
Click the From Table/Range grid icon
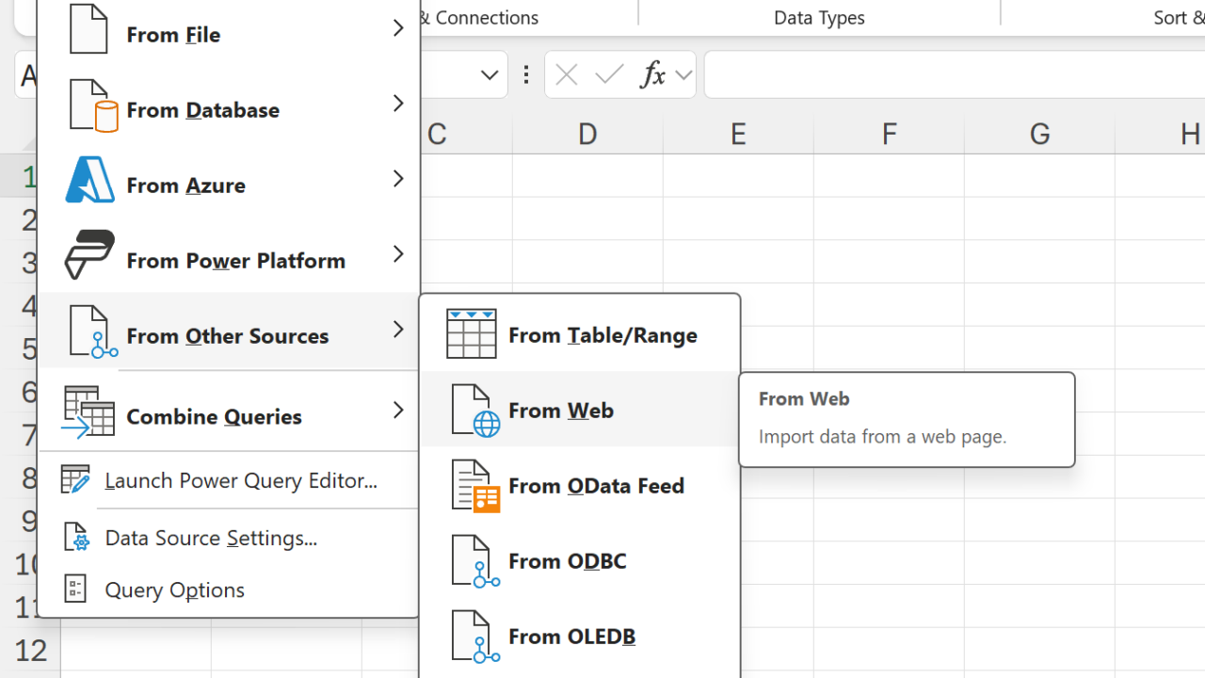coord(471,334)
